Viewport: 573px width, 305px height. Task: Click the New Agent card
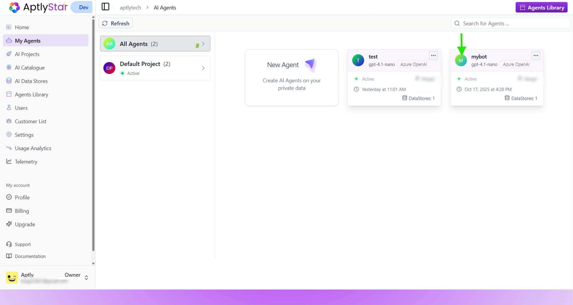coord(292,78)
